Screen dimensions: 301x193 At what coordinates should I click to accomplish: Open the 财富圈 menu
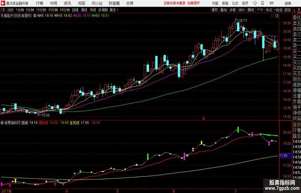click(x=114, y=3)
